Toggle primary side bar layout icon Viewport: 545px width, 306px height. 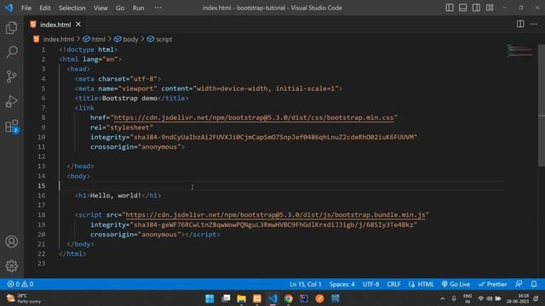point(450,8)
